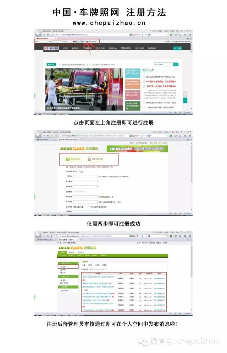This screenshot has width=227, height=353.
Task: Click the registration page address bar with member/index_do.php
Action: pos(95,136)
